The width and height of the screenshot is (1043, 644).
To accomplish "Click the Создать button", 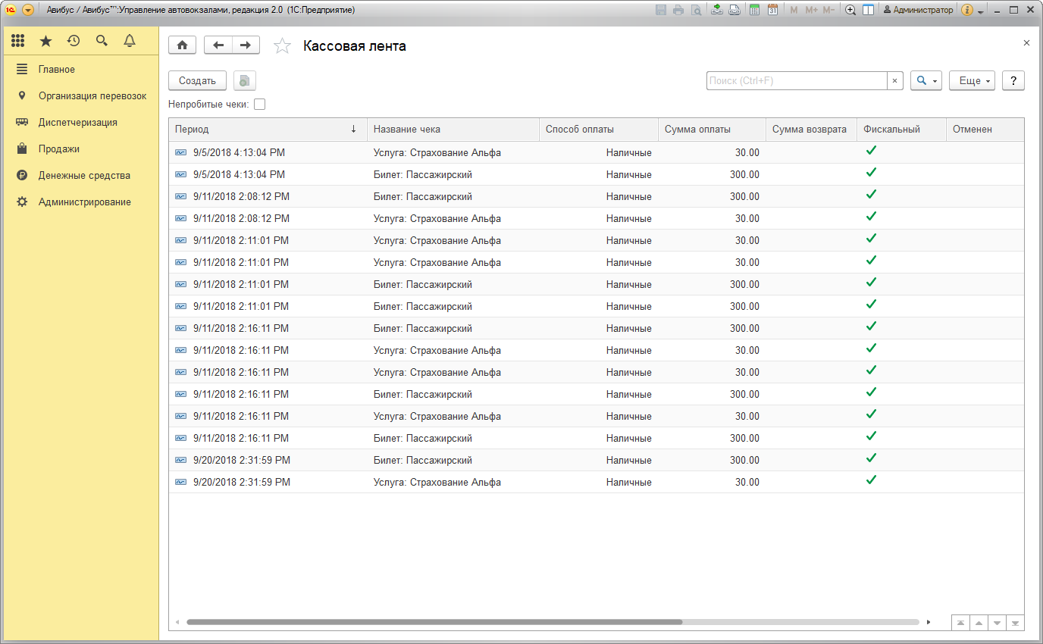I will tap(197, 81).
